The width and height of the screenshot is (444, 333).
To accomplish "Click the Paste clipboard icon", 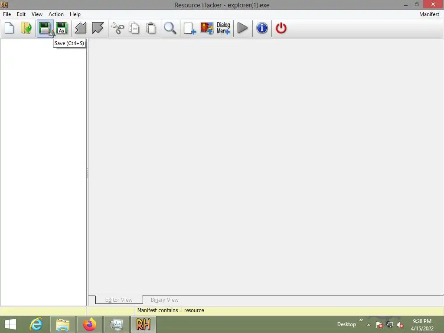I will point(151,28).
